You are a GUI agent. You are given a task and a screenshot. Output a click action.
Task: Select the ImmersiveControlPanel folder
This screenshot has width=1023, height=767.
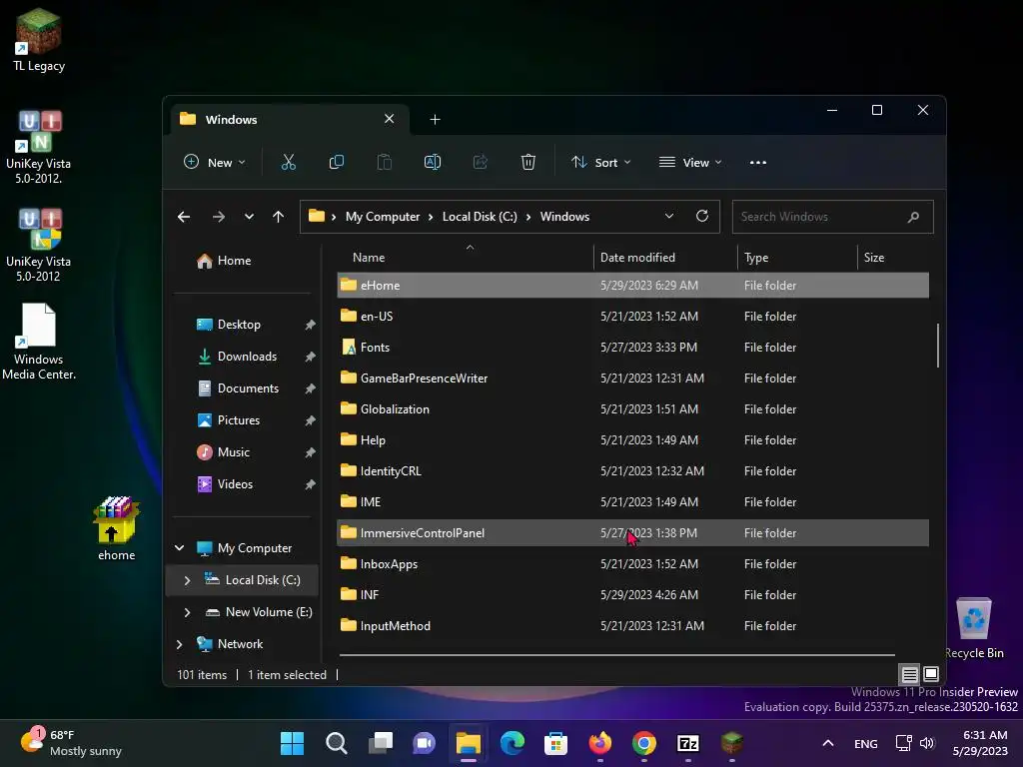(632, 533)
